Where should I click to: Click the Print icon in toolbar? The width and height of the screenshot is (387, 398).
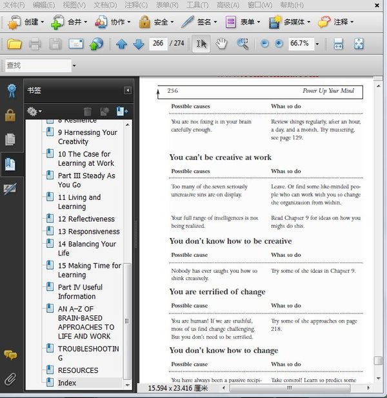(x=35, y=44)
